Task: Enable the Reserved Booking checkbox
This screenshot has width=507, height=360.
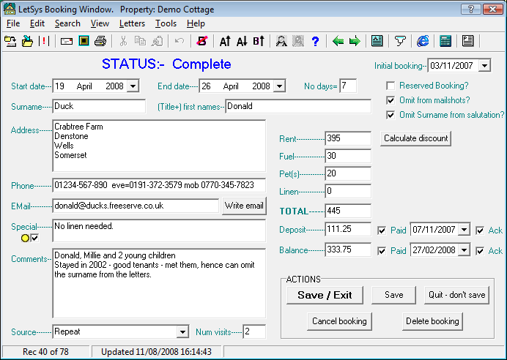Action: coord(391,86)
